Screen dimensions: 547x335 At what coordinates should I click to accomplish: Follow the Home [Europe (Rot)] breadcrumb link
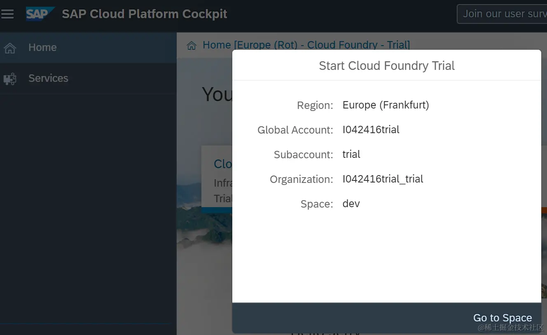(306, 45)
